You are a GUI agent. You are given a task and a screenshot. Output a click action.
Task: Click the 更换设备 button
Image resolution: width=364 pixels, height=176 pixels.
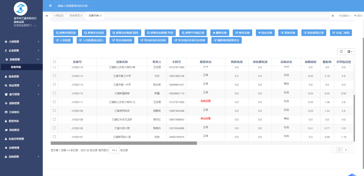coord(288,33)
